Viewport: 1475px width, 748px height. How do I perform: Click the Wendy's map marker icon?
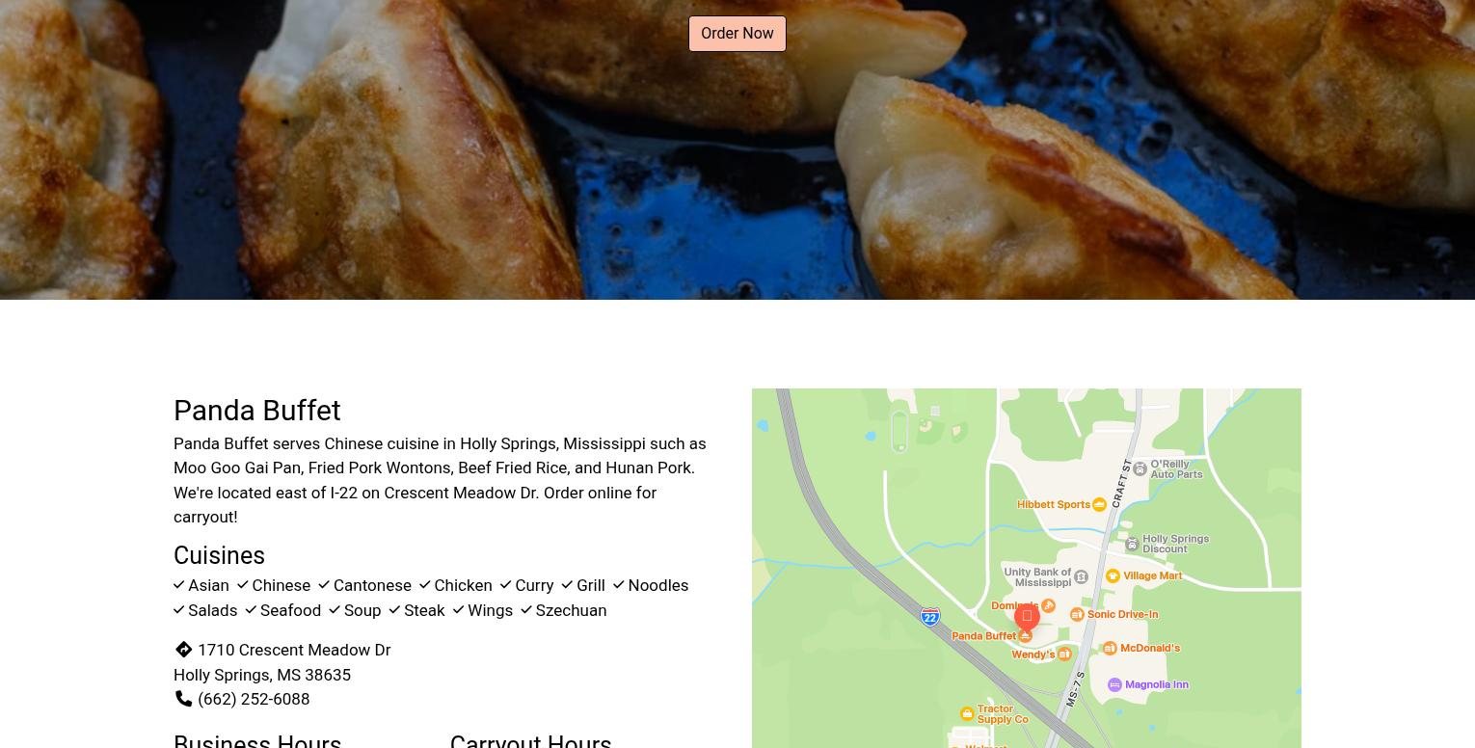(1064, 654)
